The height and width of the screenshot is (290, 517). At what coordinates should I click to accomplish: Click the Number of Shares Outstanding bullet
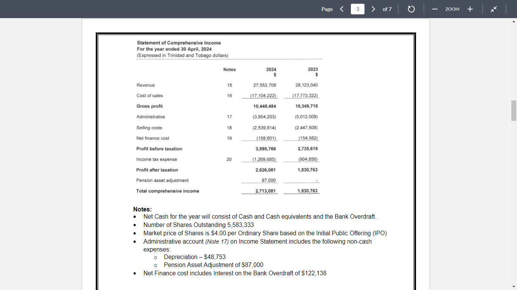[199, 225]
